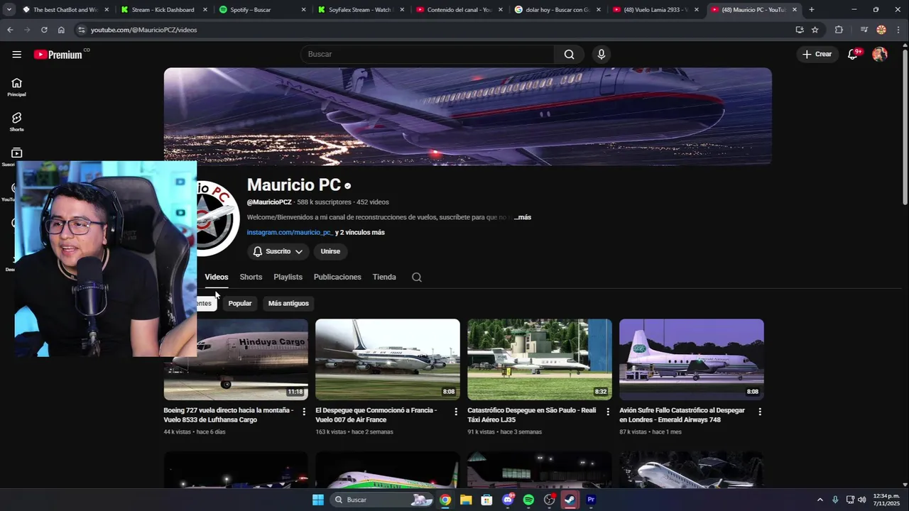The height and width of the screenshot is (511, 909).
Task: Open the notifications bell
Action: pos(853,54)
